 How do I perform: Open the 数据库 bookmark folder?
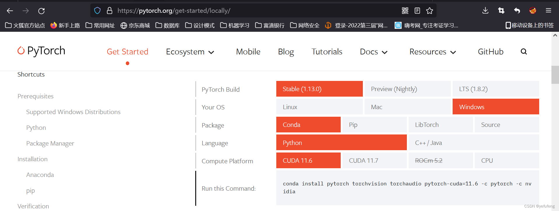[x=168, y=26]
